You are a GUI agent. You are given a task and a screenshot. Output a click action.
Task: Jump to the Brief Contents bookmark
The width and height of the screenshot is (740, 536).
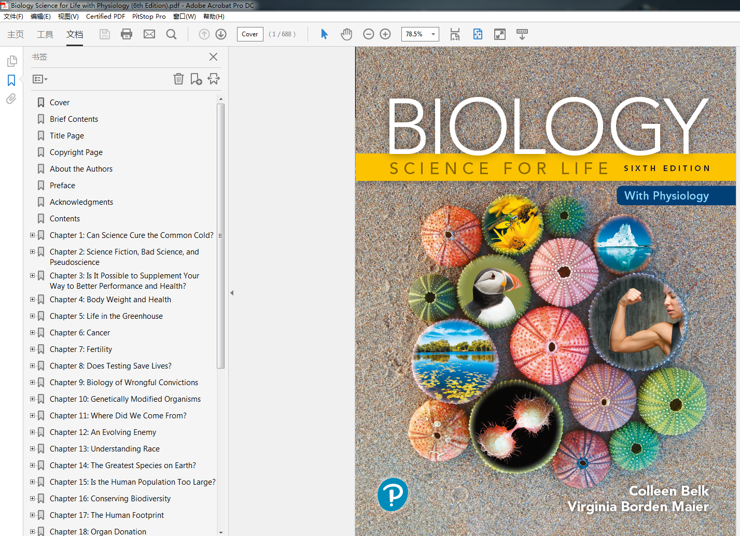click(74, 119)
